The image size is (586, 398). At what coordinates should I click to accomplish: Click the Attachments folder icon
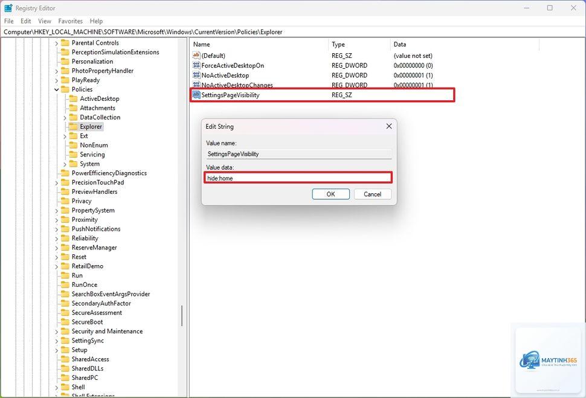point(73,108)
